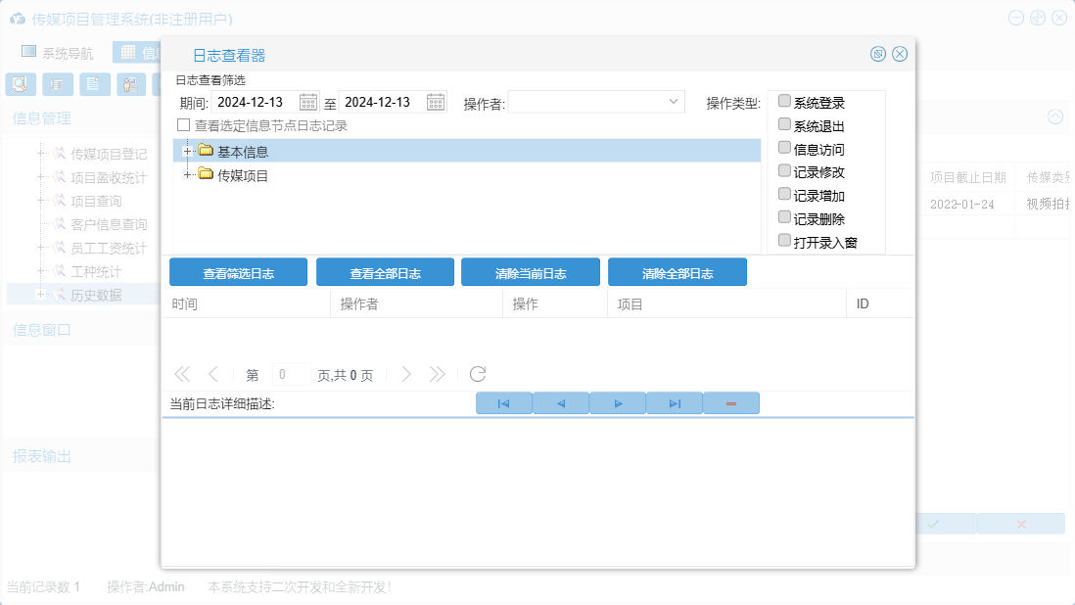
Task: Open the 操作者 dropdown list
Action: pos(674,102)
